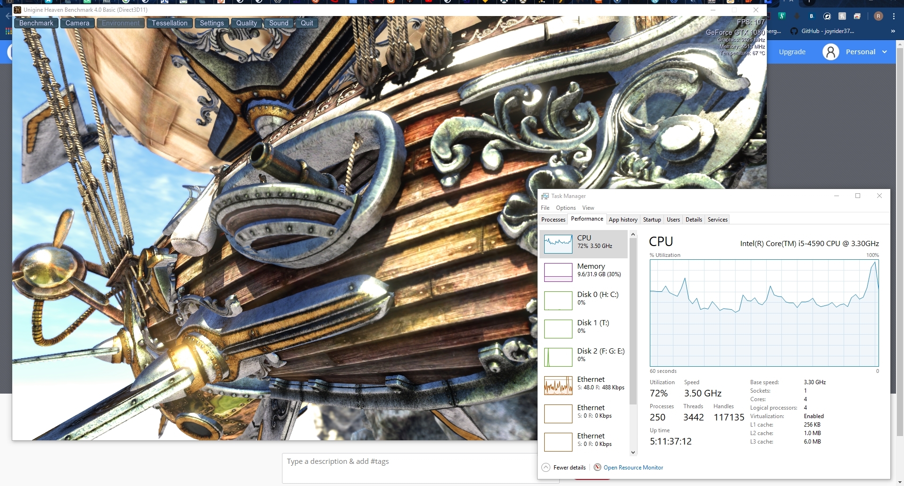Open the Settings menu in Heaven
The width and height of the screenshot is (904, 486).
[x=212, y=23]
